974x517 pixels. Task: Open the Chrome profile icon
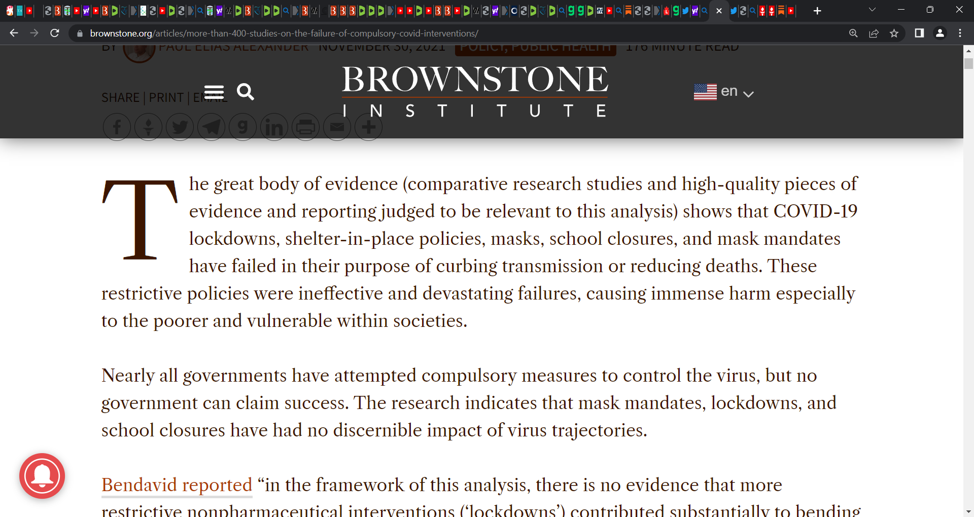940,33
